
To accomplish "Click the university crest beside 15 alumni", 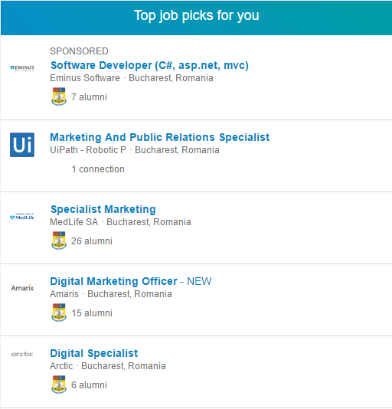I will tap(59, 312).
